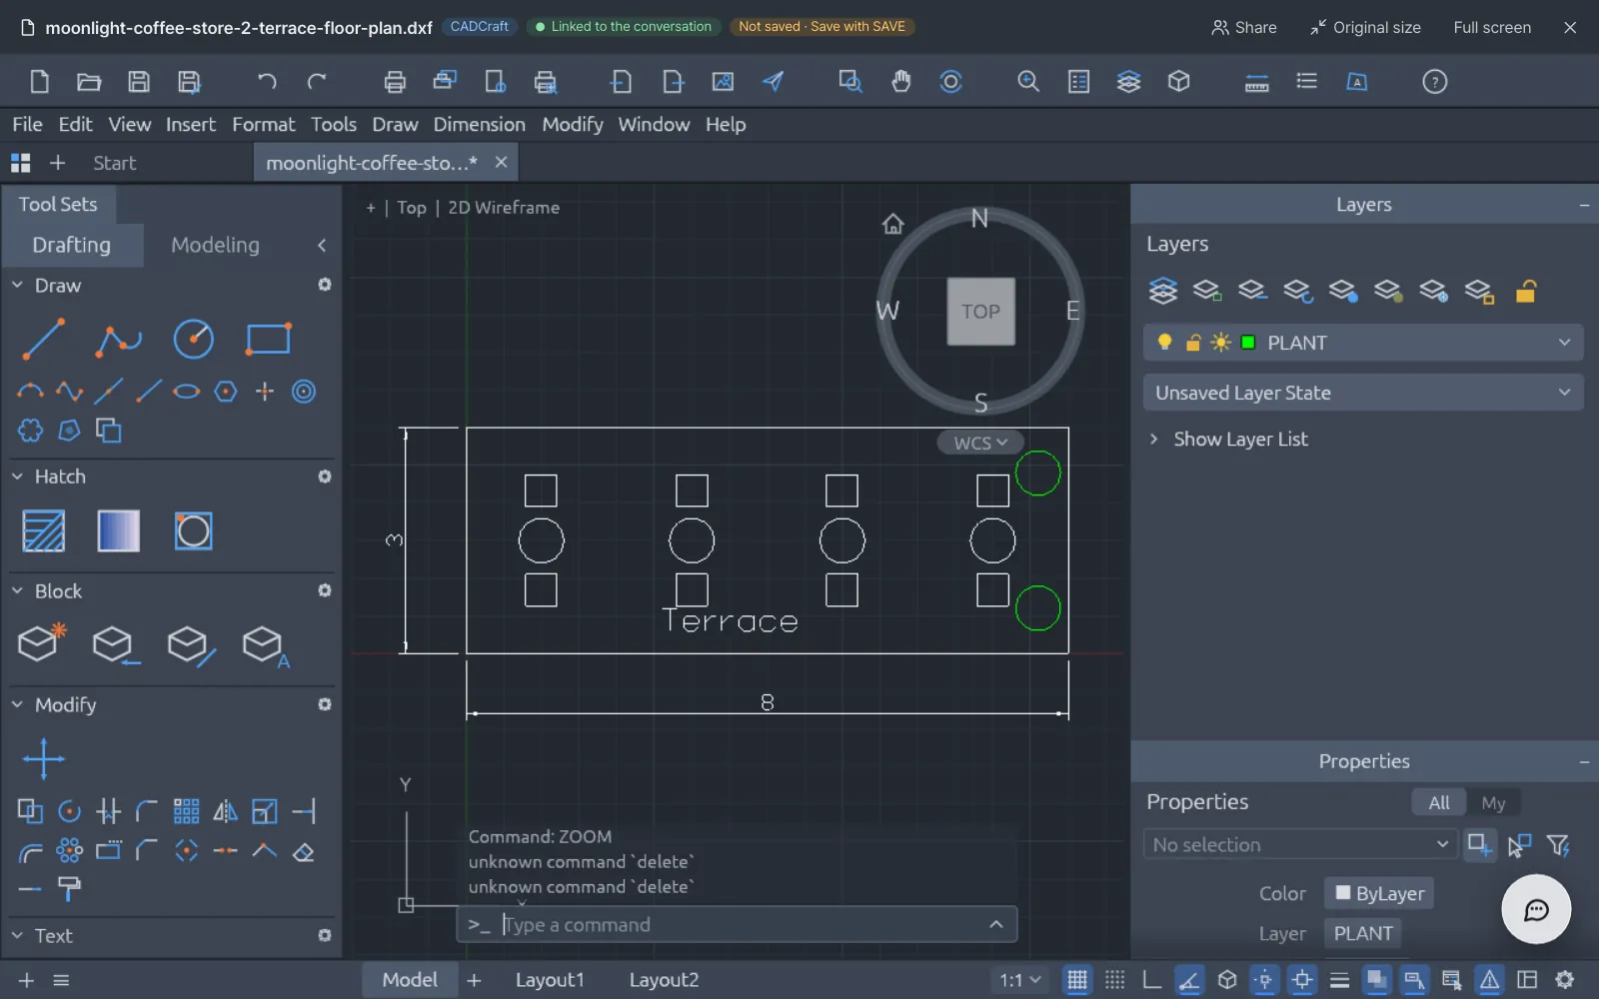Open the Hatch pattern tool
Screen dimensions: 1599x999
44,530
